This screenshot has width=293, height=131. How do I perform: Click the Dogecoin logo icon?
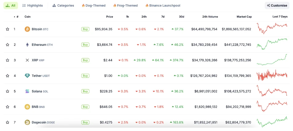click(x=27, y=122)
